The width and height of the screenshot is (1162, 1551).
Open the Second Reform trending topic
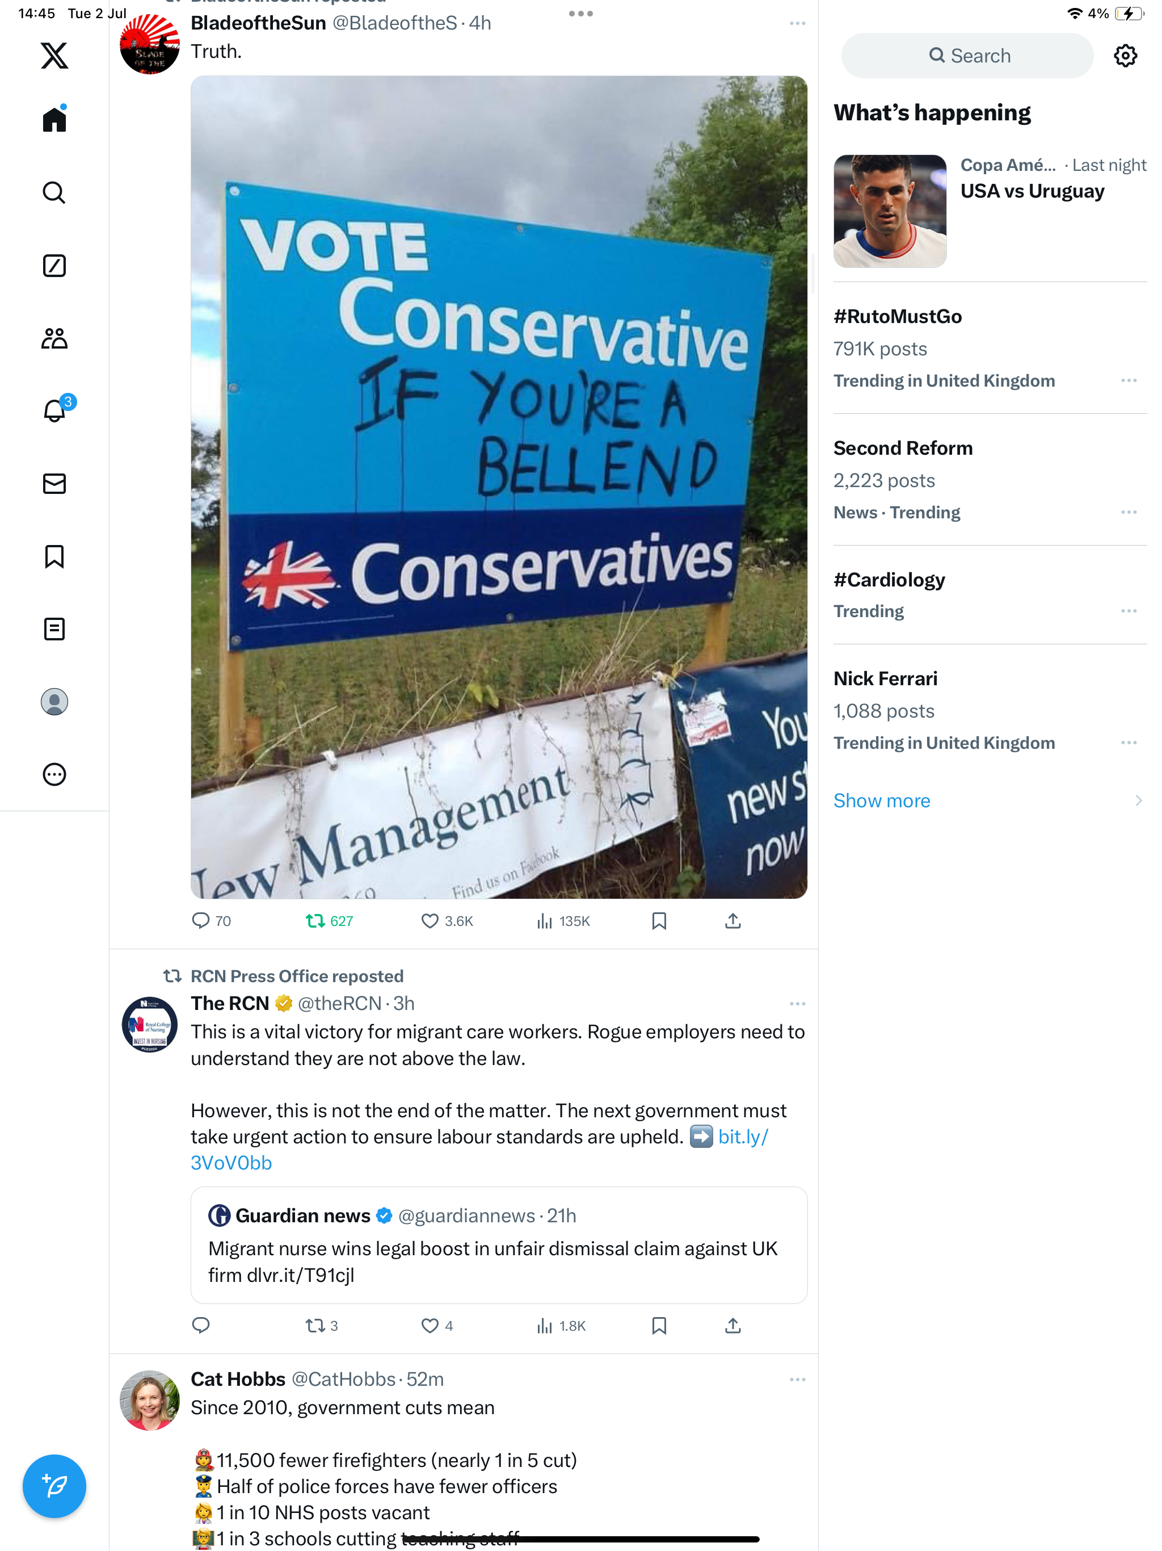[903, 448]
